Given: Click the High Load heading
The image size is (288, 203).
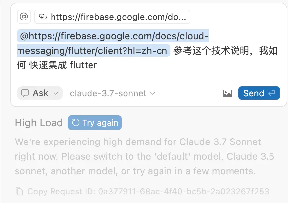Looking at the screenshot, I should click(x=39, y=123).
